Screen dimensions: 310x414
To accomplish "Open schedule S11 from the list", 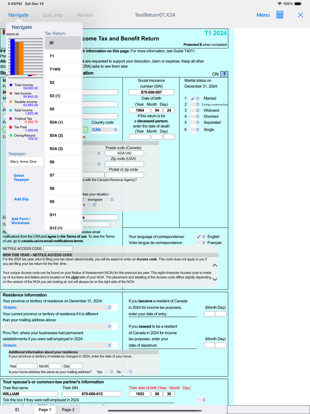I will click(x=63, y=214).
